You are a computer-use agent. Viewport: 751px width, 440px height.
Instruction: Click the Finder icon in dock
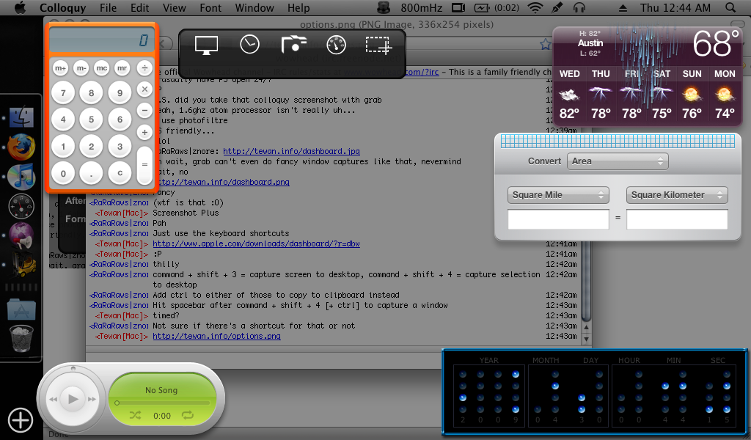point(21,117)
